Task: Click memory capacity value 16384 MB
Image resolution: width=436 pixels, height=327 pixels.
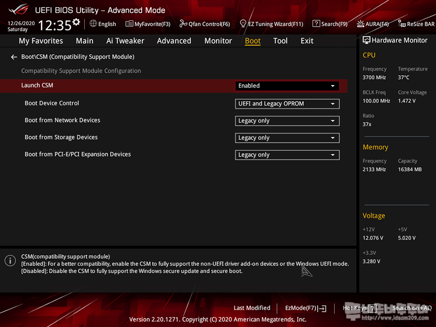Action: (x=410, y=170)
